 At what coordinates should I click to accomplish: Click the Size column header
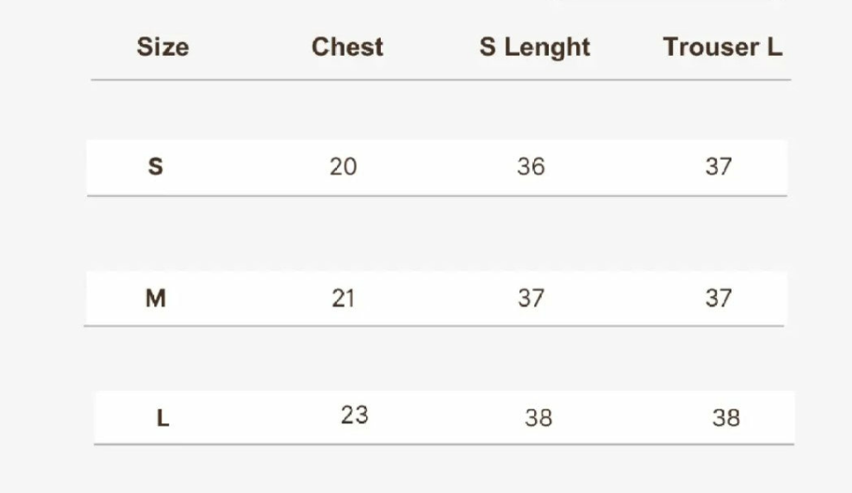[162, 46]
